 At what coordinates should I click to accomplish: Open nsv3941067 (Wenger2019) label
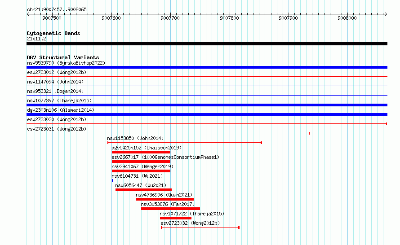(x=142, y=166)
